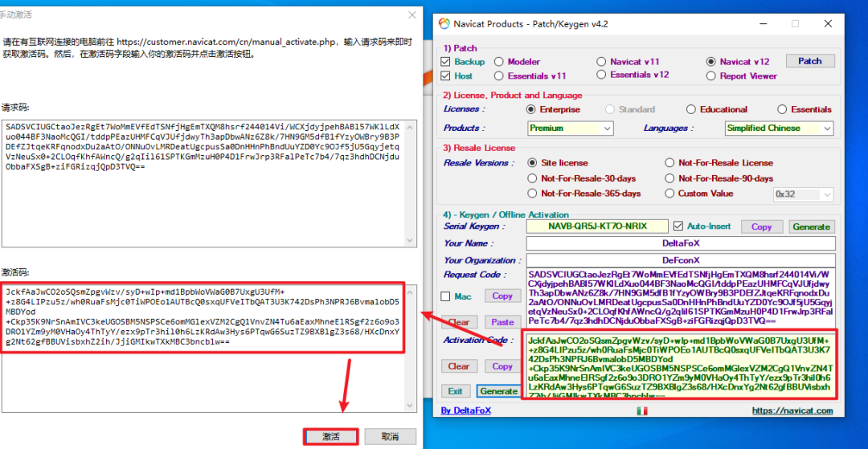
Task: Select the Essentials v12 radio option
Action: [x=601, y=75]
